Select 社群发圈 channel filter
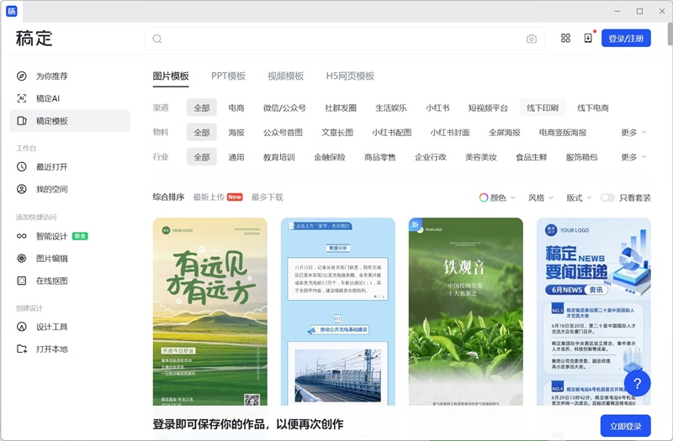 [341, 108]
